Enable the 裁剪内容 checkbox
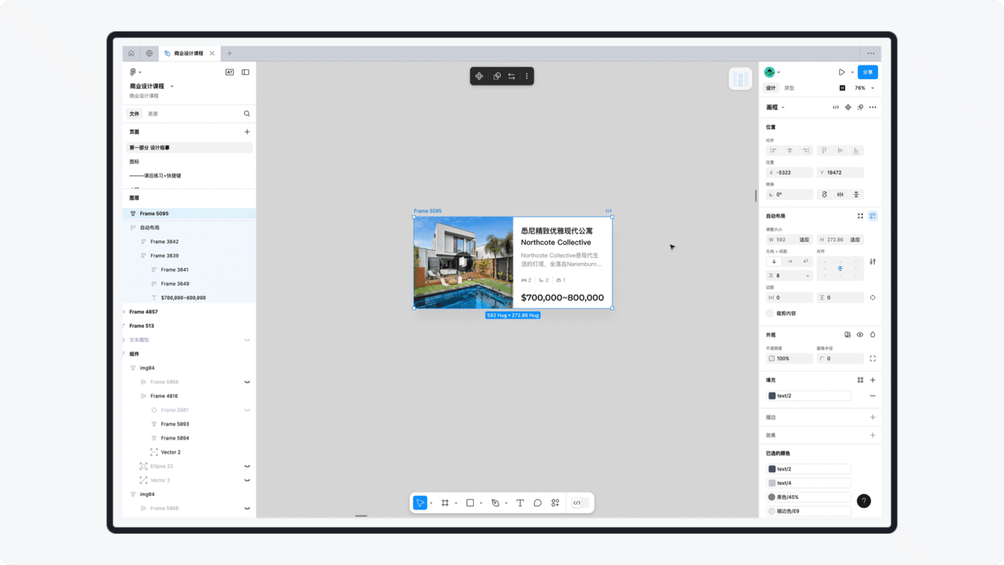Viewport: 1004px width, 565px height. pyautogui.click(x=768, y=313)
